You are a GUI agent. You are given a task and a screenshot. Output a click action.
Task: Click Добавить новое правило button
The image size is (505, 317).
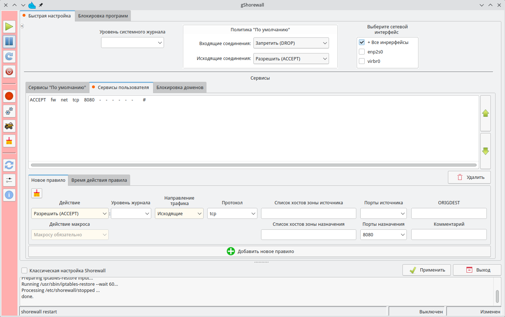point(260,251)
